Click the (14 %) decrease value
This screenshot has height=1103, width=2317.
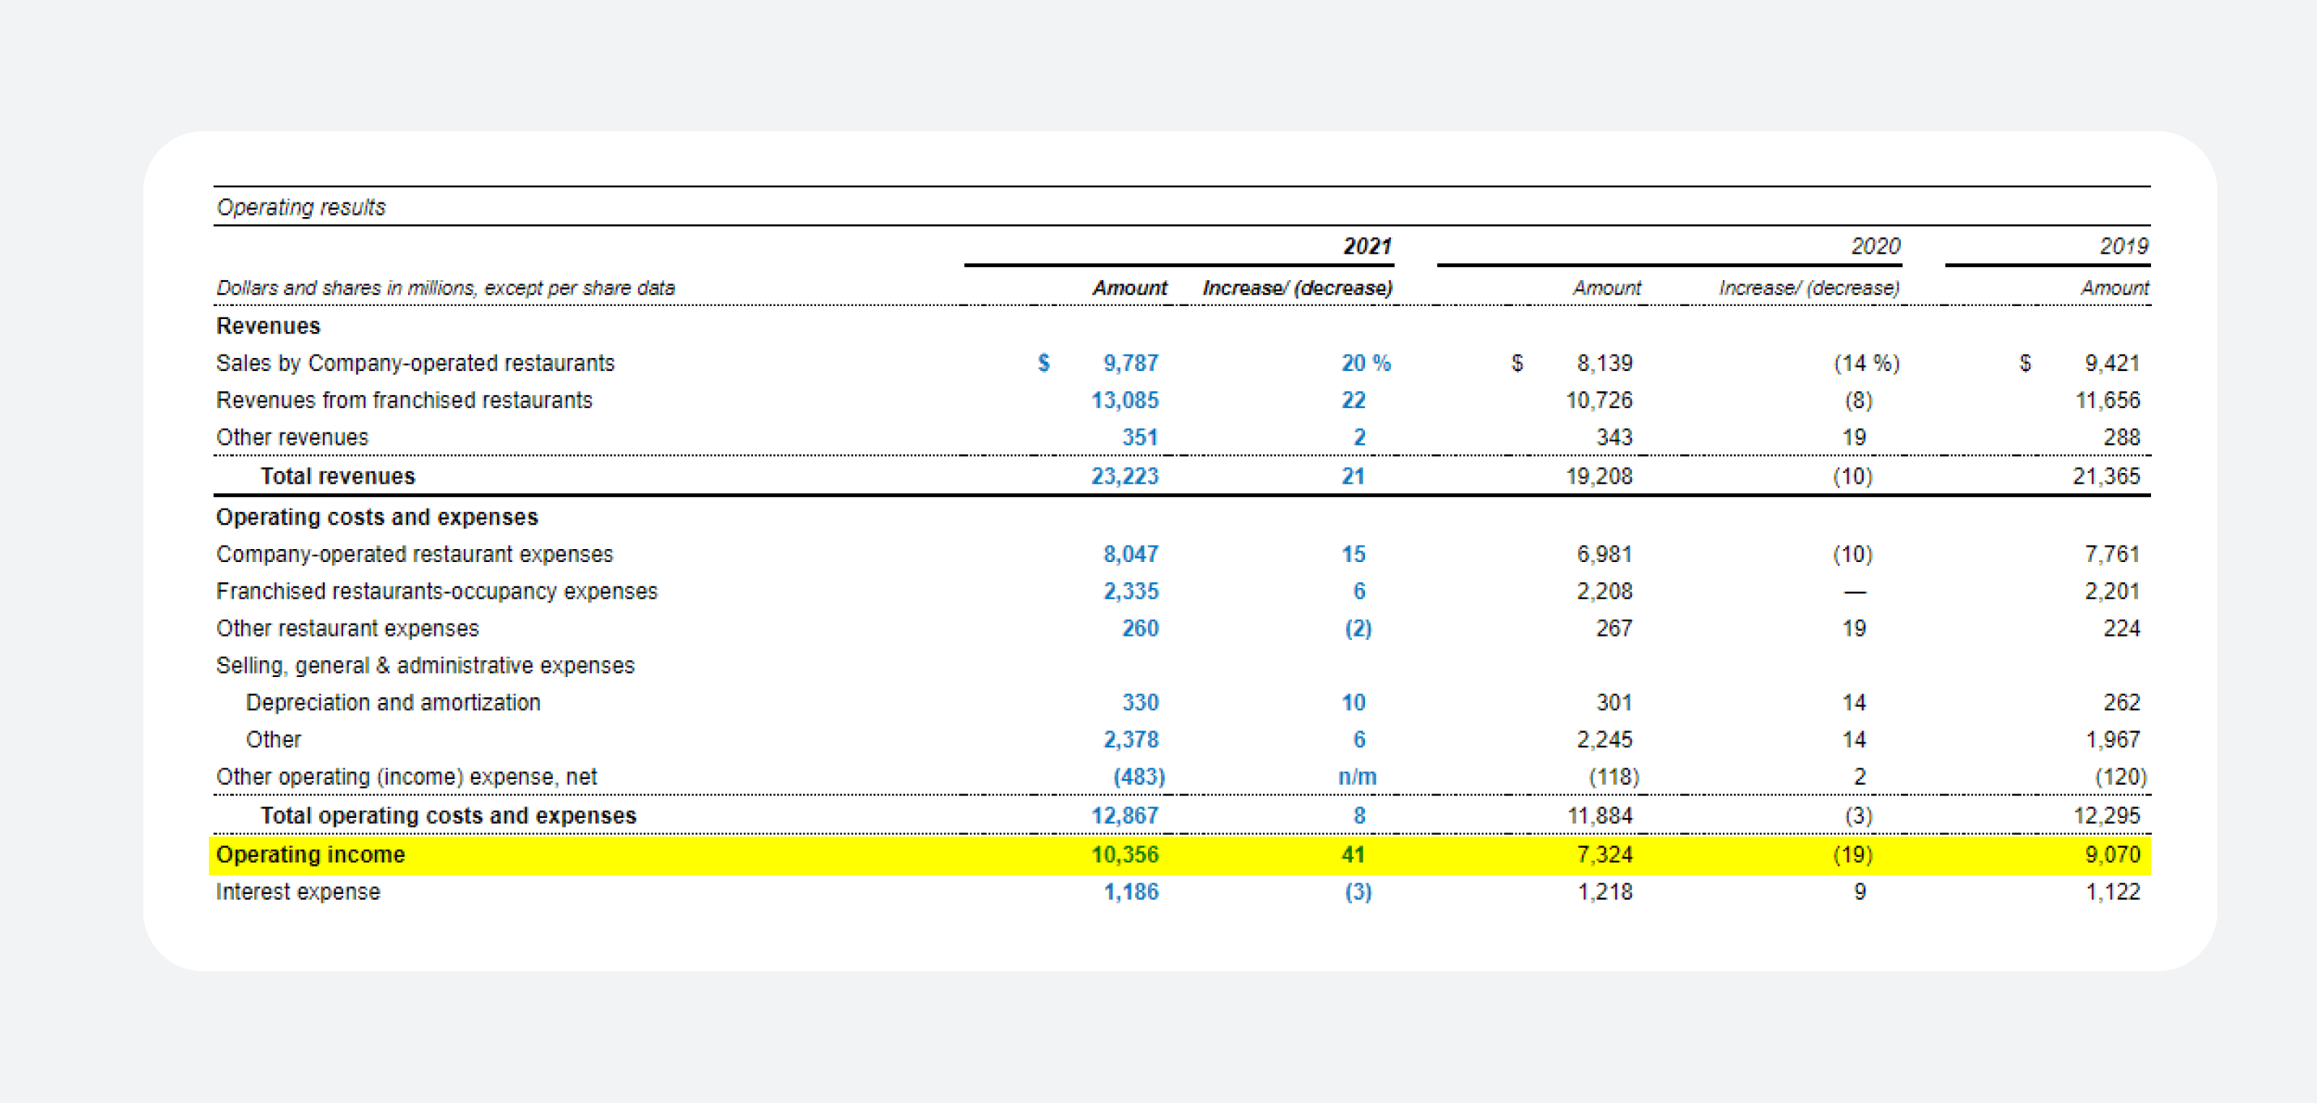(1867, 363)
